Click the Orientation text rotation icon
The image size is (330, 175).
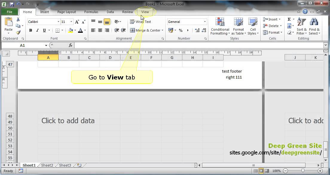click(117, 22)
